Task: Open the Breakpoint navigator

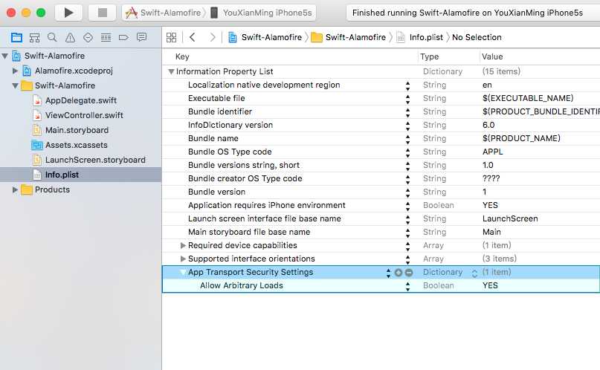Action: pyautogui.click(x=123, y=37)
